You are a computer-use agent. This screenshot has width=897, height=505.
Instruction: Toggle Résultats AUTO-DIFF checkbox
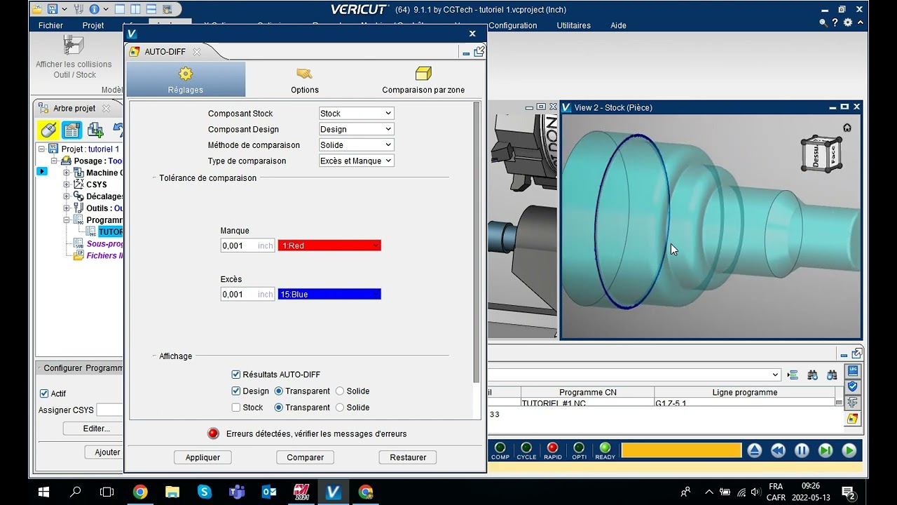click(x=236, y=375)
